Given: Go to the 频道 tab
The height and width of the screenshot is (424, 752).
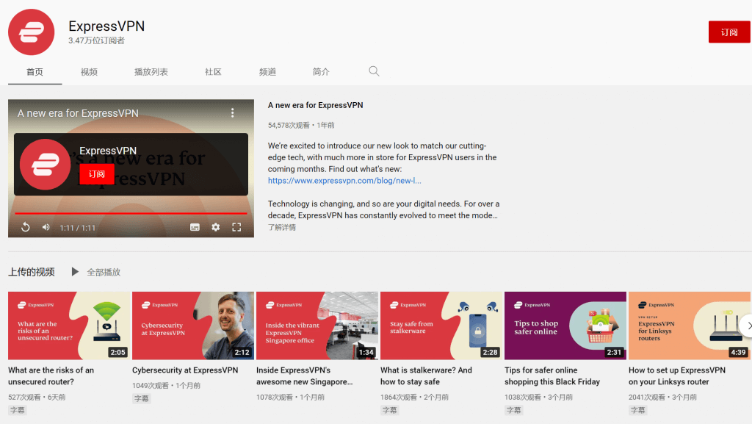Looking at the screenshot, I should [267, 72].
